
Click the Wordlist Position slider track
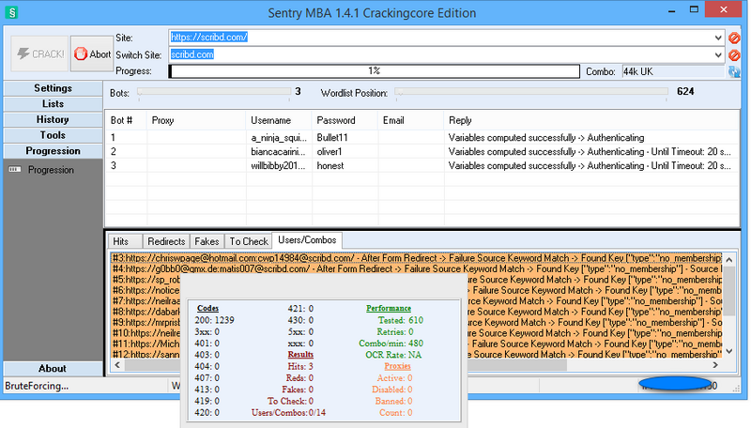tap(531, 91)
